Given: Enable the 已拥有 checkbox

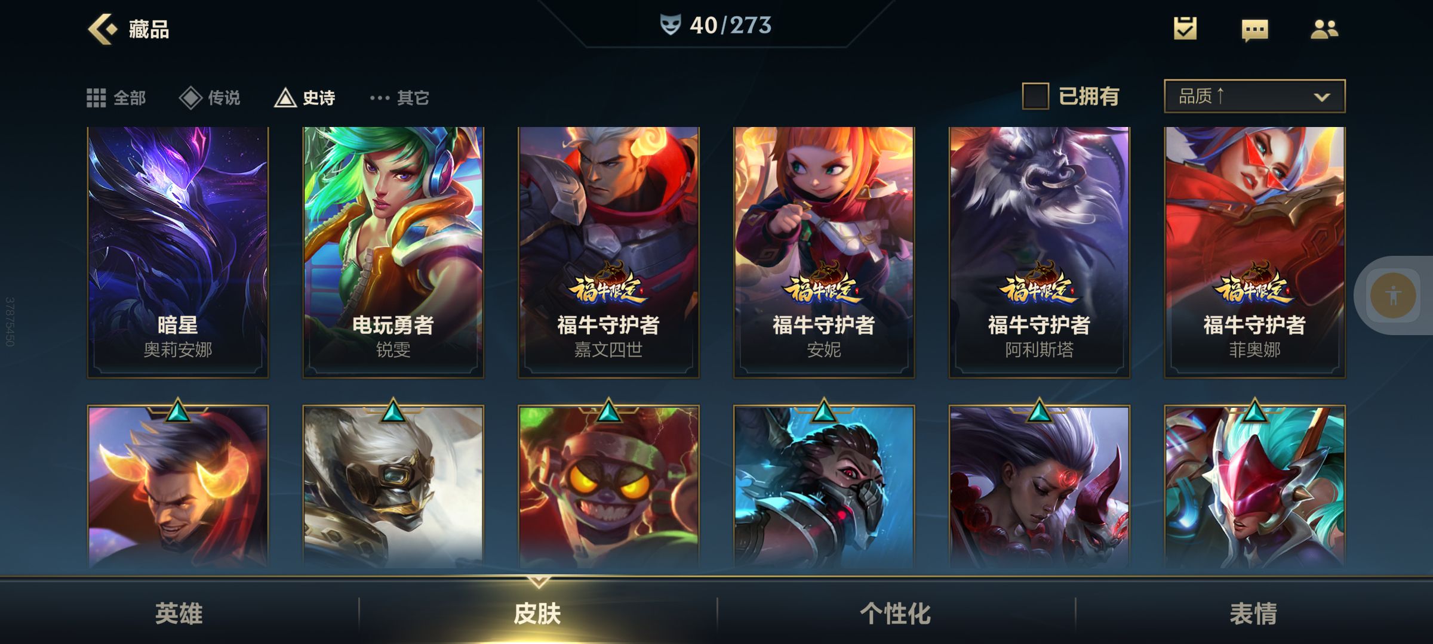Looking at the screenshot, I should click(1035, 96).
